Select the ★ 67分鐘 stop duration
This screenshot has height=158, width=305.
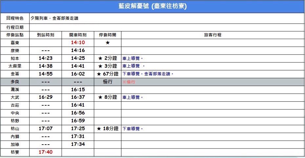point(108,74)
